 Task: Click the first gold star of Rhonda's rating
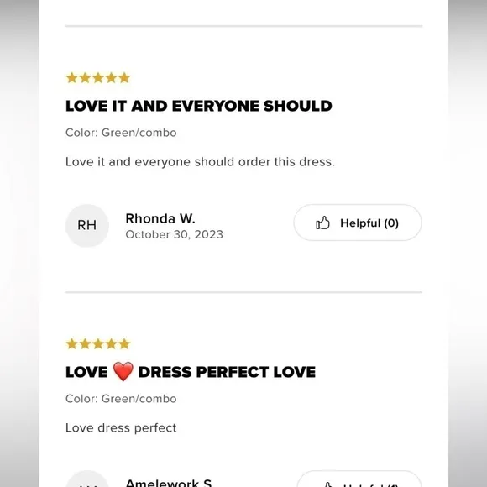point(71,77)
